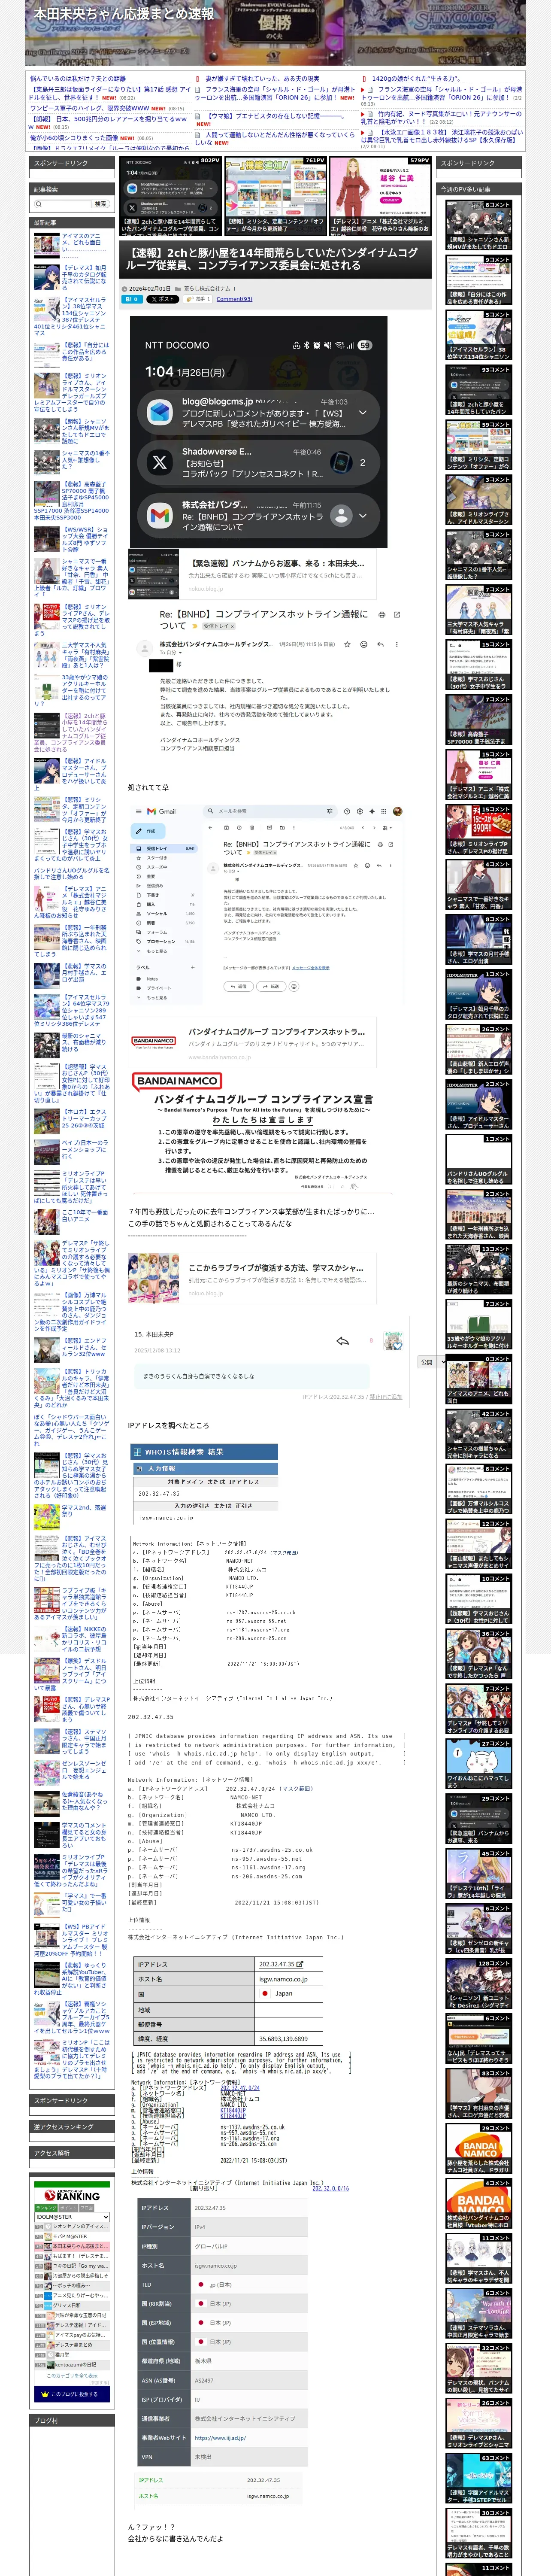Click the ブログ村 section header
The height and width of the screenshot is (2576, 551).
72,2421
